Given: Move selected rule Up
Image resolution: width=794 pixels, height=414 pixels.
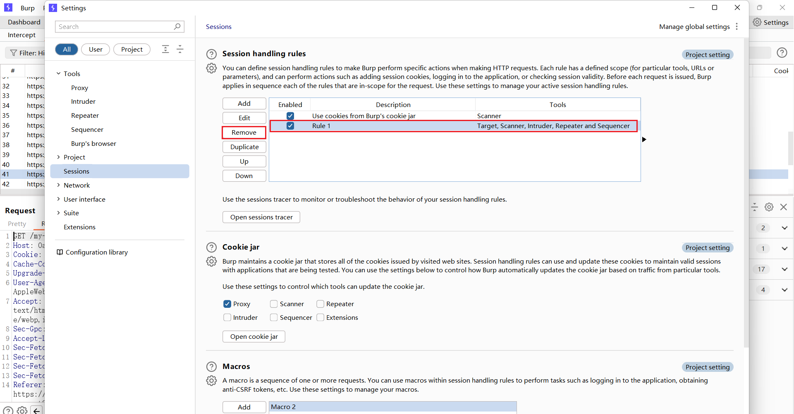Looking at the screenshot, I should coord(244,162).
